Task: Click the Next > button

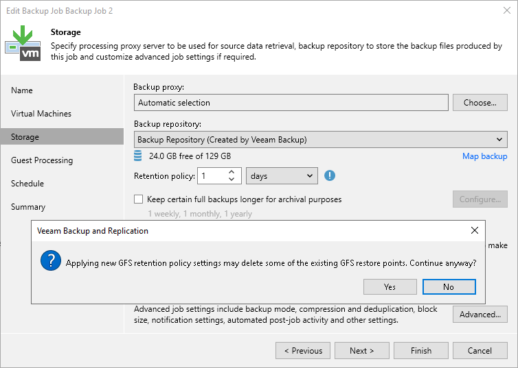Action: [362, 351]
